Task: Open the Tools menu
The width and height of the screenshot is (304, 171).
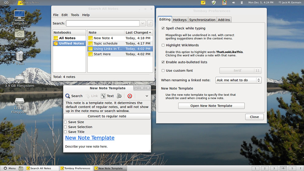Action: tap(75, 15)
